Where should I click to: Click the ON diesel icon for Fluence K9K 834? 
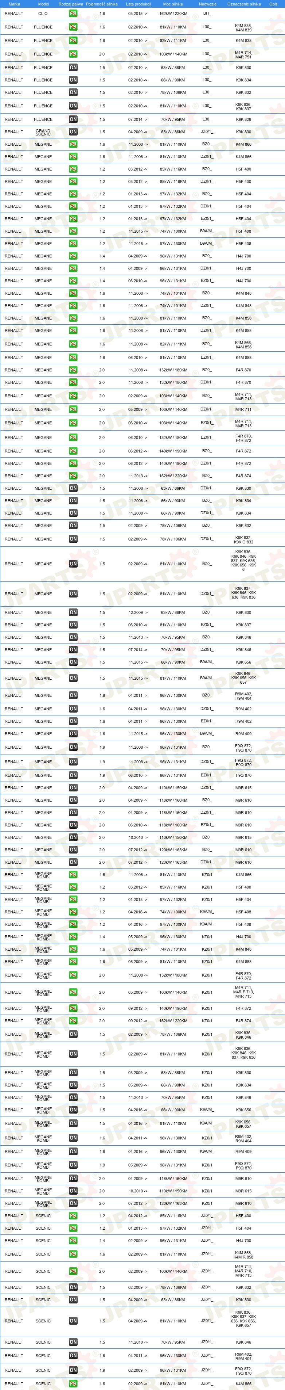point(73,80)
